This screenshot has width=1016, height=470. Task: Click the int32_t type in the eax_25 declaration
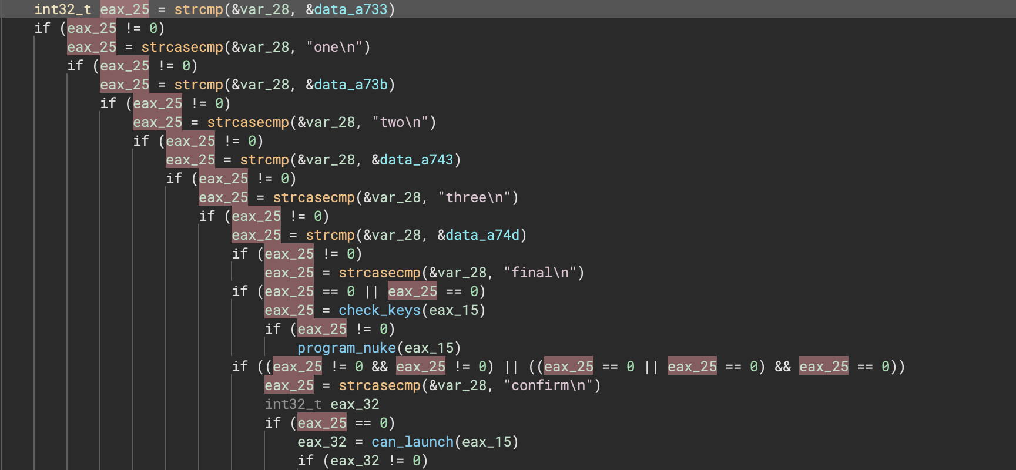pos(63,9)
